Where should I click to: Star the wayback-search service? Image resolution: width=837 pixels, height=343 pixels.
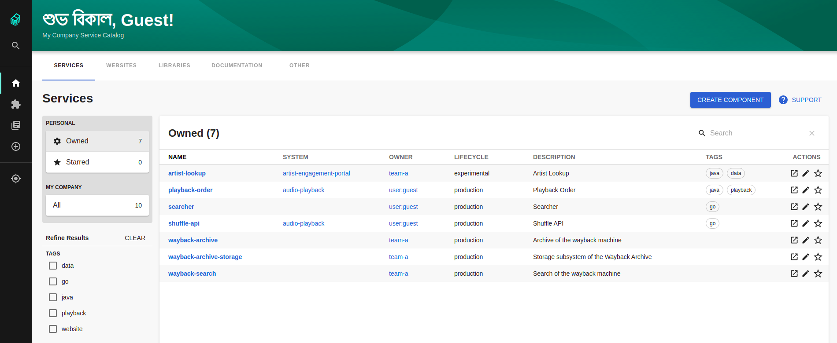coord(818,274)
